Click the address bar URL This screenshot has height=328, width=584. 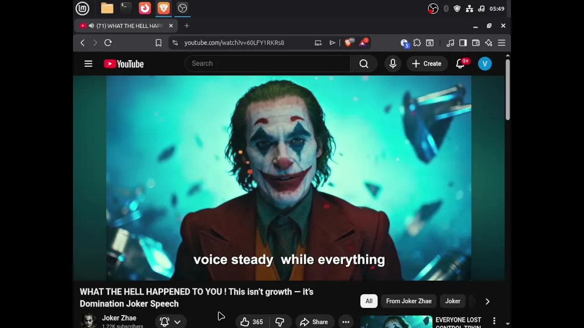[234, 43]
